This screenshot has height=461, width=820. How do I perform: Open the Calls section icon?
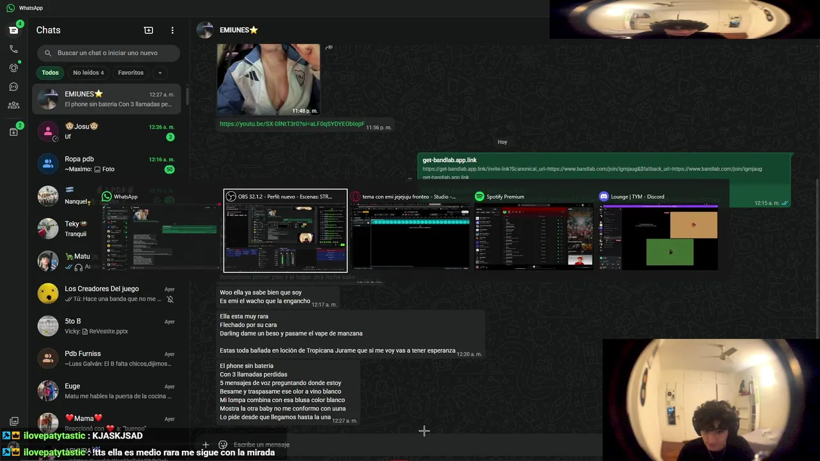pyautogui.click(x=13, y=49)
